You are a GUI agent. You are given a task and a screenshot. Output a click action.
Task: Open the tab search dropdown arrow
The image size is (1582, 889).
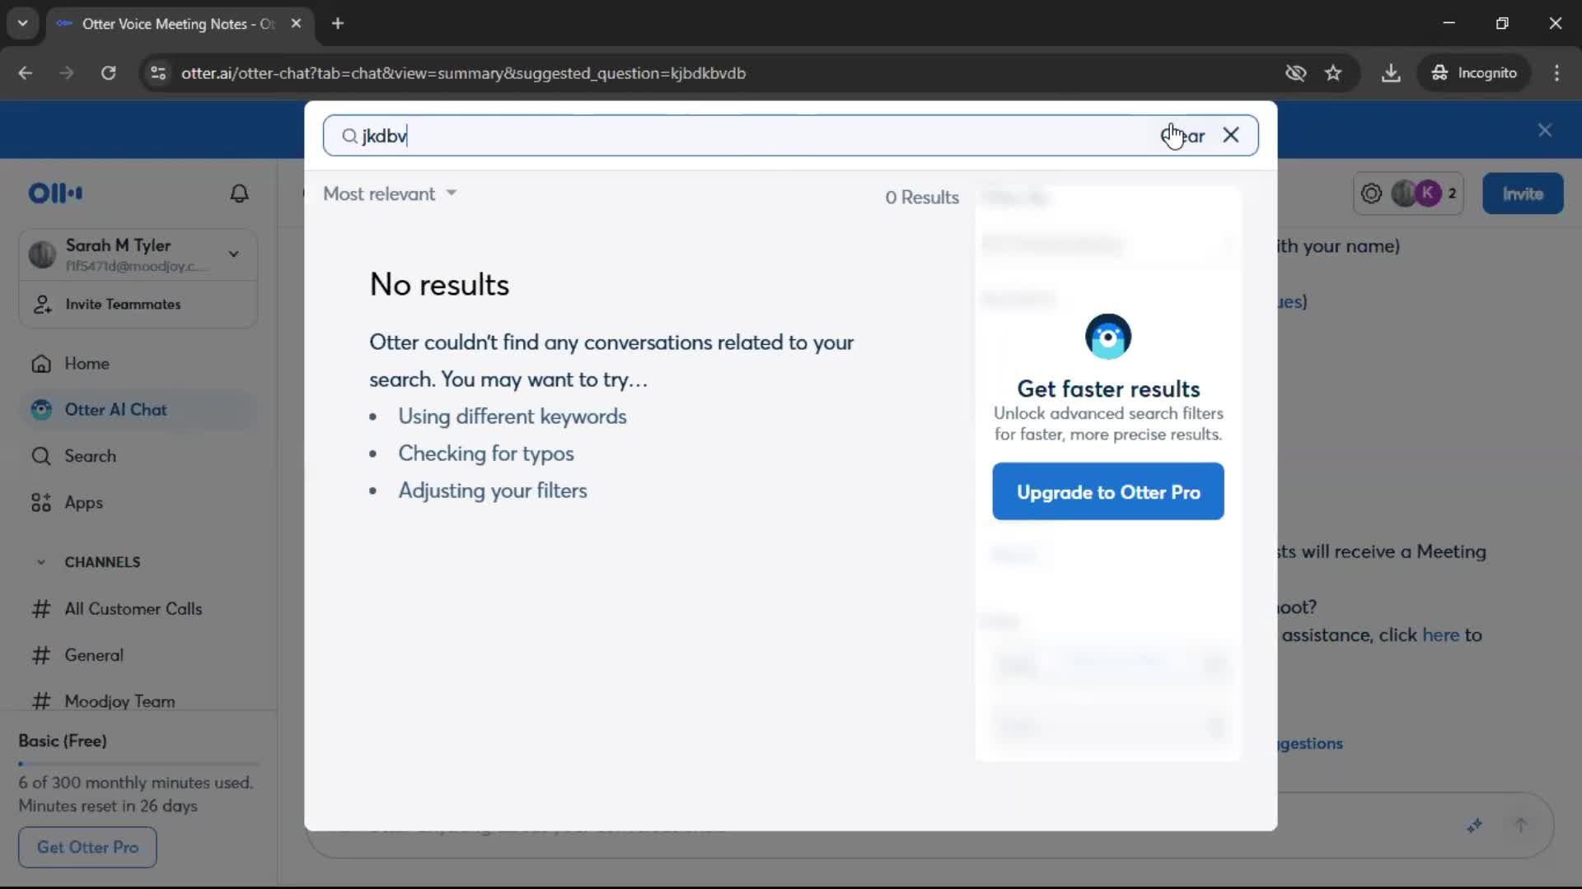[23, 24]
